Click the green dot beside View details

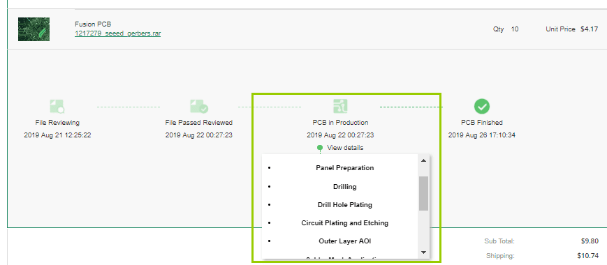[x=320, y=148]
